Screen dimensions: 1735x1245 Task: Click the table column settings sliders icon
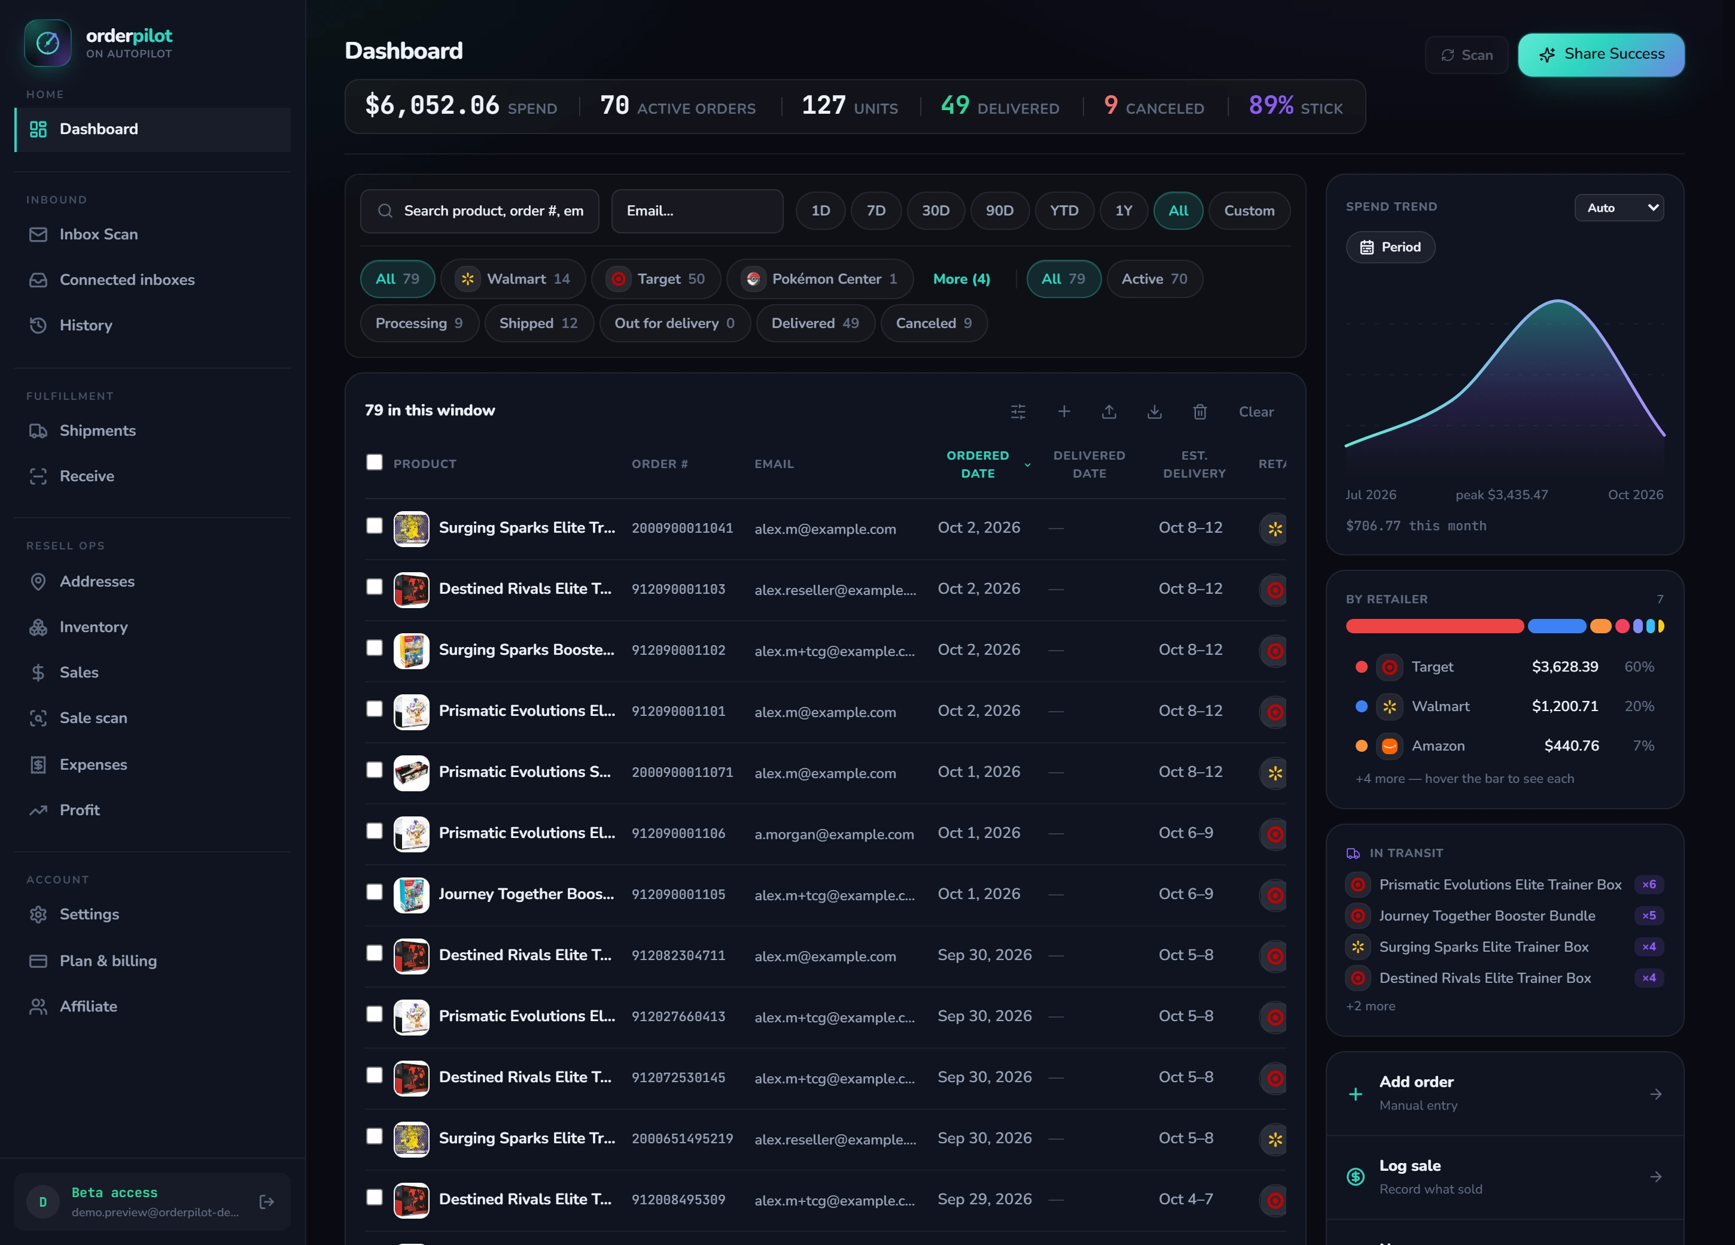pyautogui.click(x=1018, y=412)
